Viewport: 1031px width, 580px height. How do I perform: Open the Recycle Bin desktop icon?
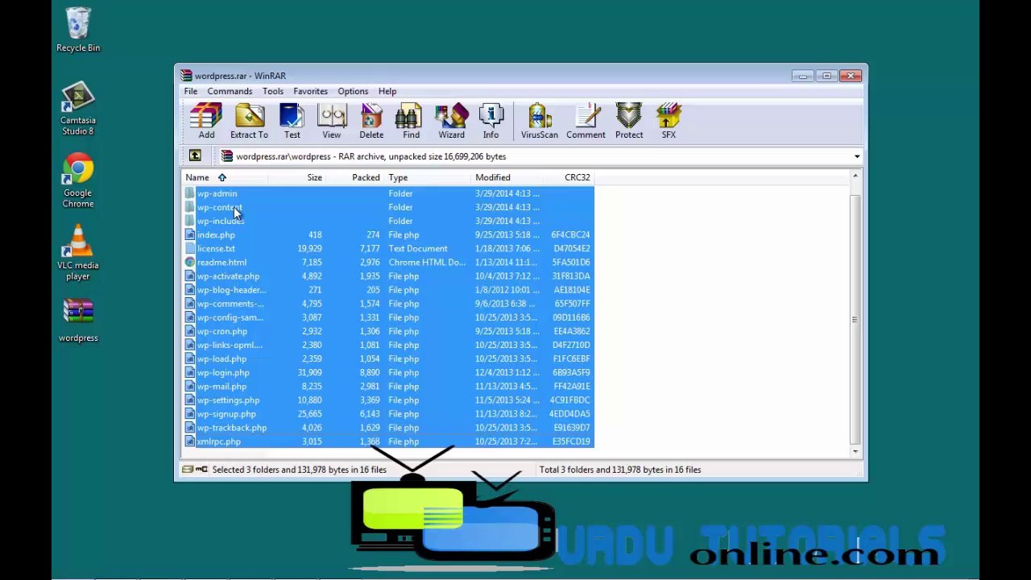(x=78, y=30)
